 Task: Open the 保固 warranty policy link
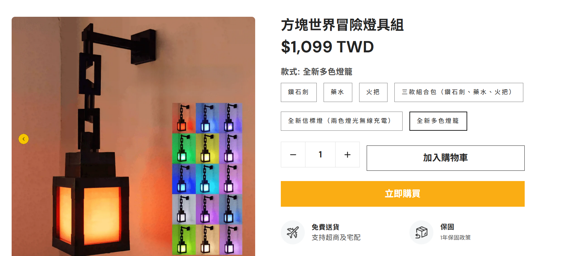pyautogui.click(x=447, y=227)
